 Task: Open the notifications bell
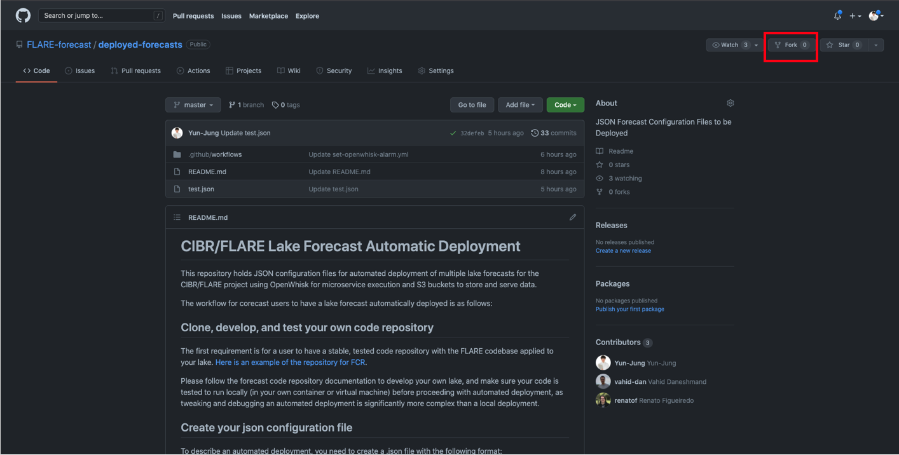[837, 16]
